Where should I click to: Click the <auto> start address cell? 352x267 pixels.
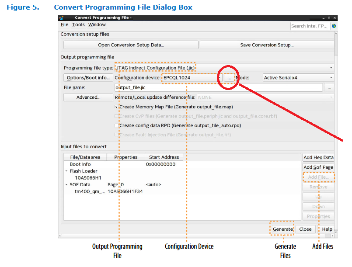[153, 185]
